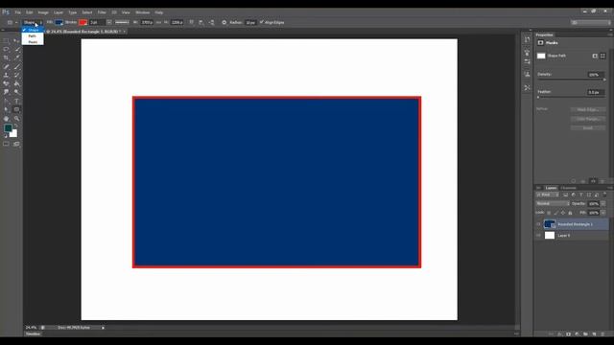Screen dimensions: 614x345
Task: Select the Move tool
Action: [x=16, y=40]
